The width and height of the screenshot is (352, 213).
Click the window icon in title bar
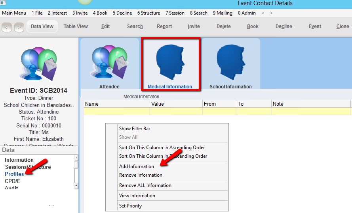(x=4, y=3)
